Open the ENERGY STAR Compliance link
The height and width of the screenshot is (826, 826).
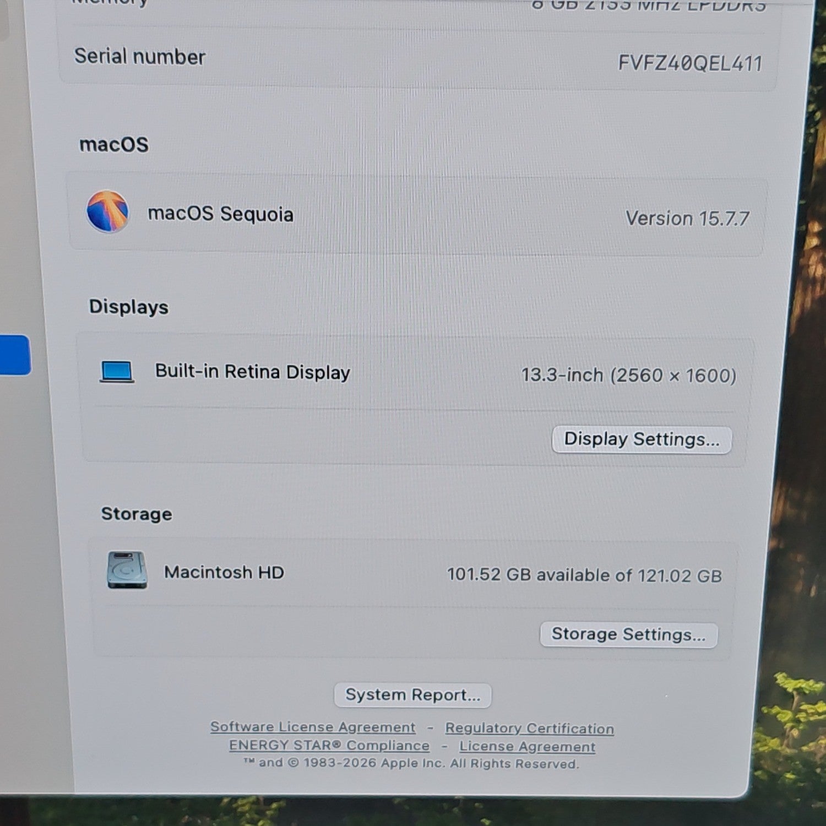click(x=329, y=745)
